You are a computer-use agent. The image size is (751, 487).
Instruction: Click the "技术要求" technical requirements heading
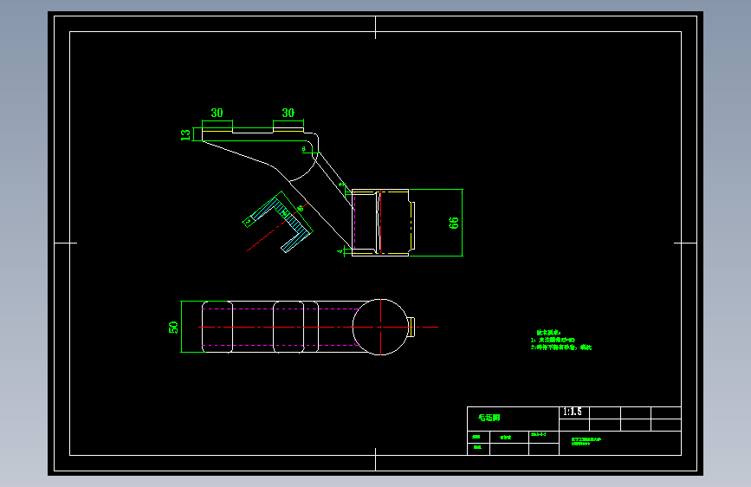tap(548, 332)
